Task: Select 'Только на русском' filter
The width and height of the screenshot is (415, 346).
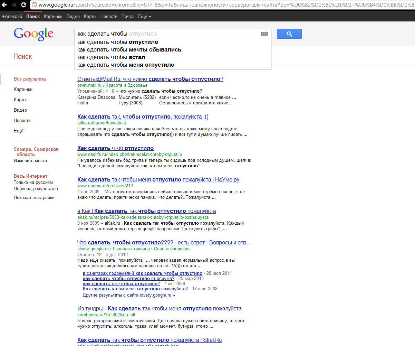Action: click(x=33, y=183)
